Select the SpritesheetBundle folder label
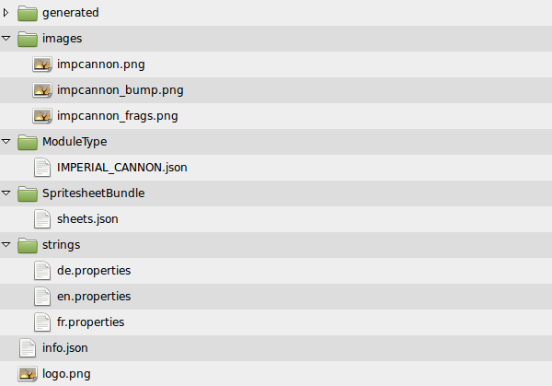552x386 pixels. pyautogui.click(x=93, y=193)
